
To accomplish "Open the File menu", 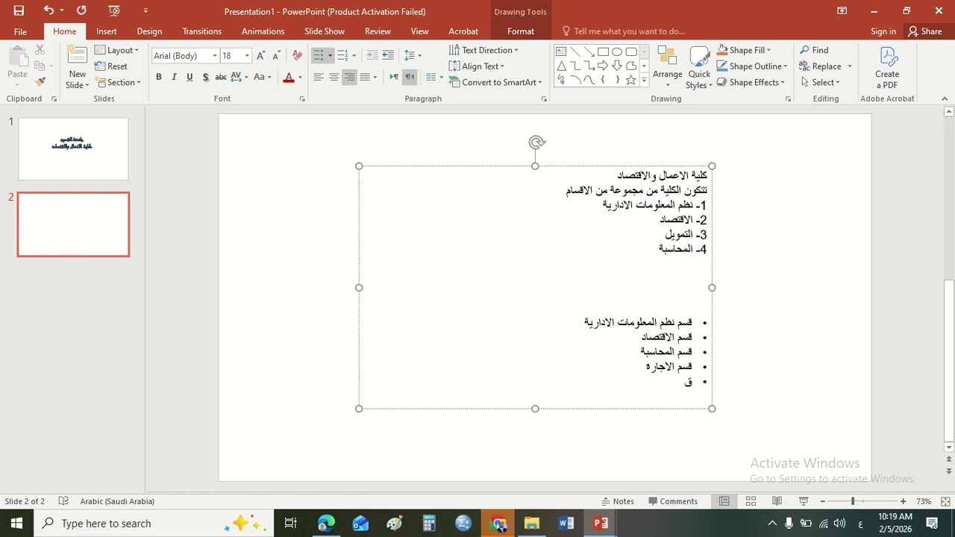I will click(20, 31).
